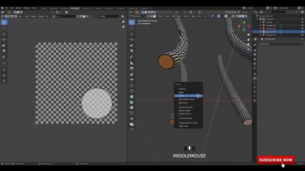Screen dimensions: 305x171
Task: Select the Shear tool in 3D viewport toolbar
Action: tap(132, 124)
